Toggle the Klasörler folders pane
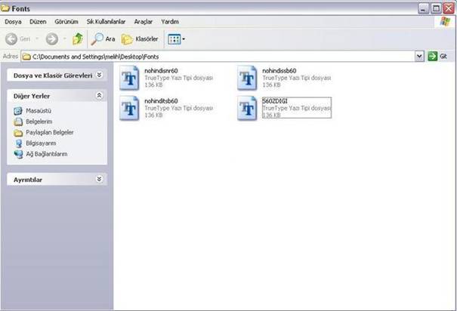The image size is (457, 311). [x=139, y=38]
